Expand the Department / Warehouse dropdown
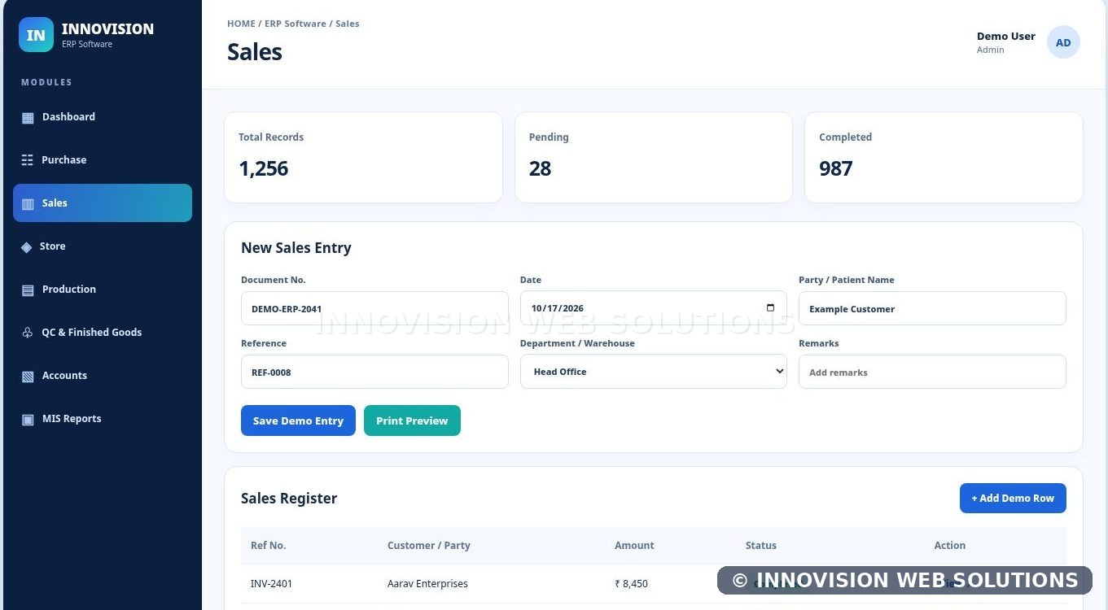1108x610 pixels. pos(654,372)
